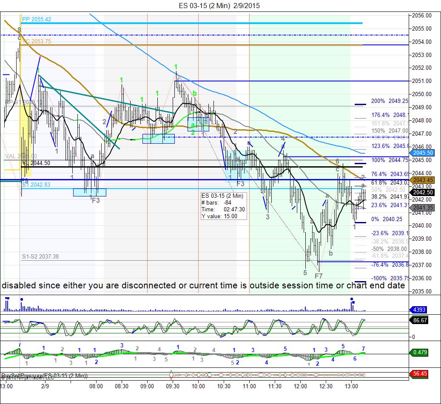Screen dimensions: 441x404
Task: Select the 11:00 time axis label
Action: (249, 386)
